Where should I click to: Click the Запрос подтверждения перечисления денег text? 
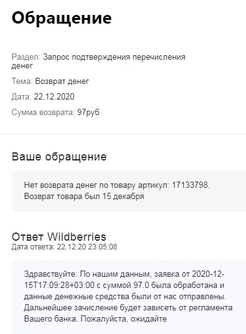tap(98, 62)
